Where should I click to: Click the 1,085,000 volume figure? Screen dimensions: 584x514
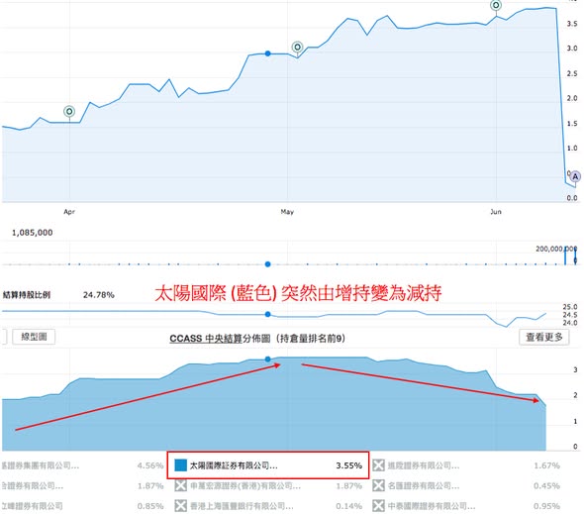[33, 233]
